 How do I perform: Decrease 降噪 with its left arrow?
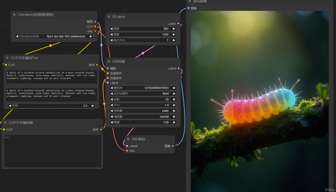tap(111, 122)
